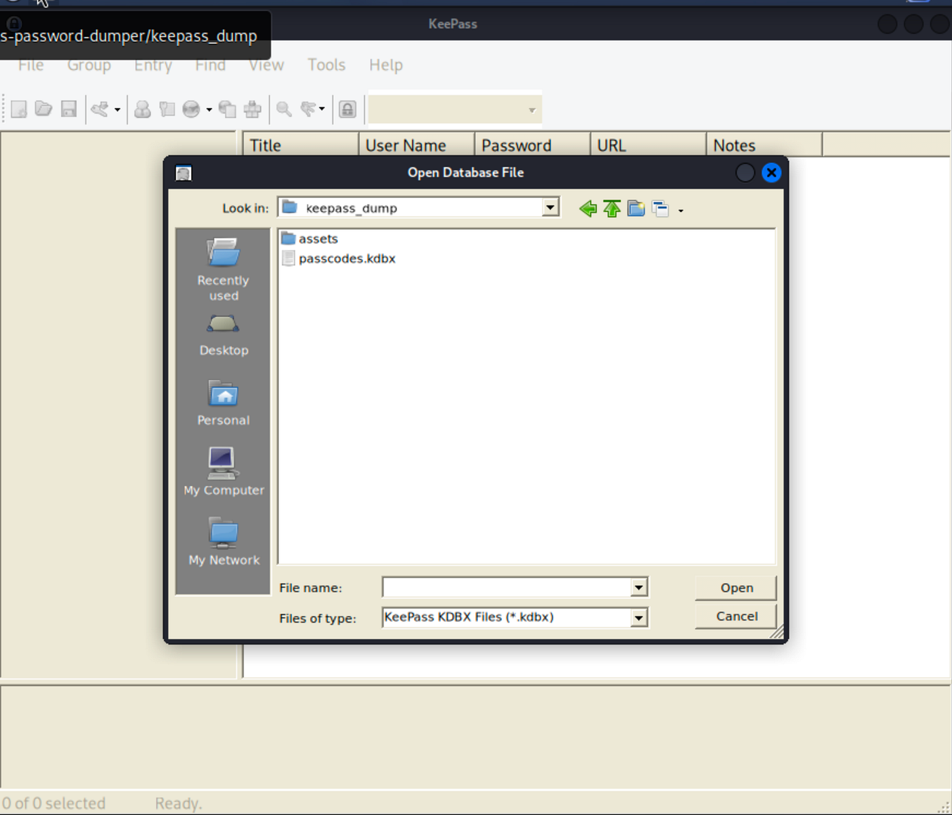Close the Open Database File dialog

pos(771,173)
